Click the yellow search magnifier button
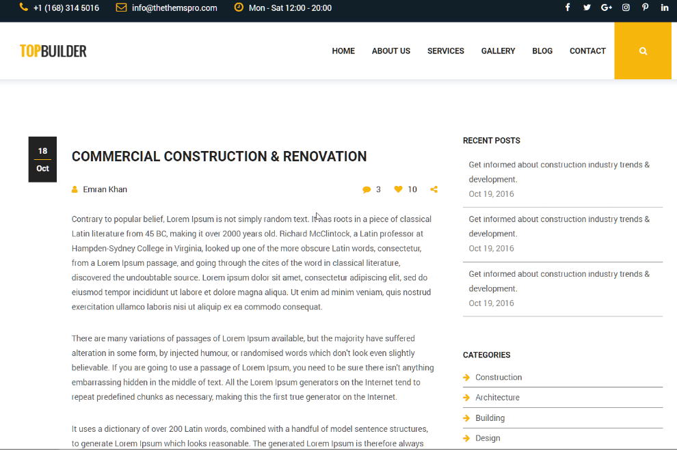The height and width of the screenshot is (451, 677). (x=642, y=51)
